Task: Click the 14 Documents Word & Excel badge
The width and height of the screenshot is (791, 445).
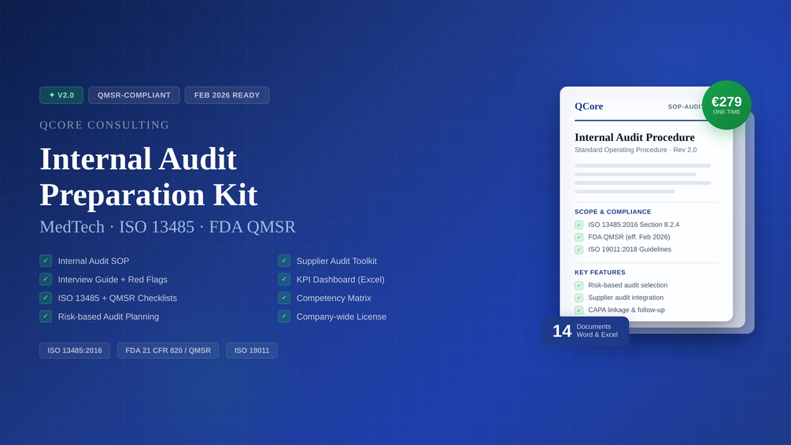Action: pos(585,331)
